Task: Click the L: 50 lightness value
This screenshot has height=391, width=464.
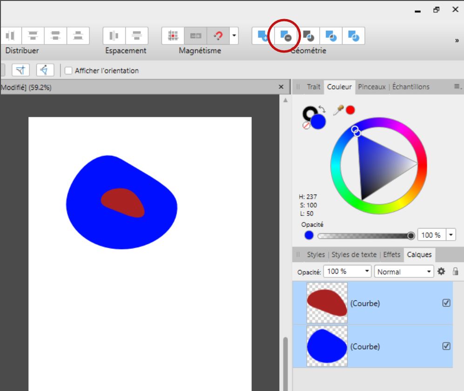Action: pos(307,213)
